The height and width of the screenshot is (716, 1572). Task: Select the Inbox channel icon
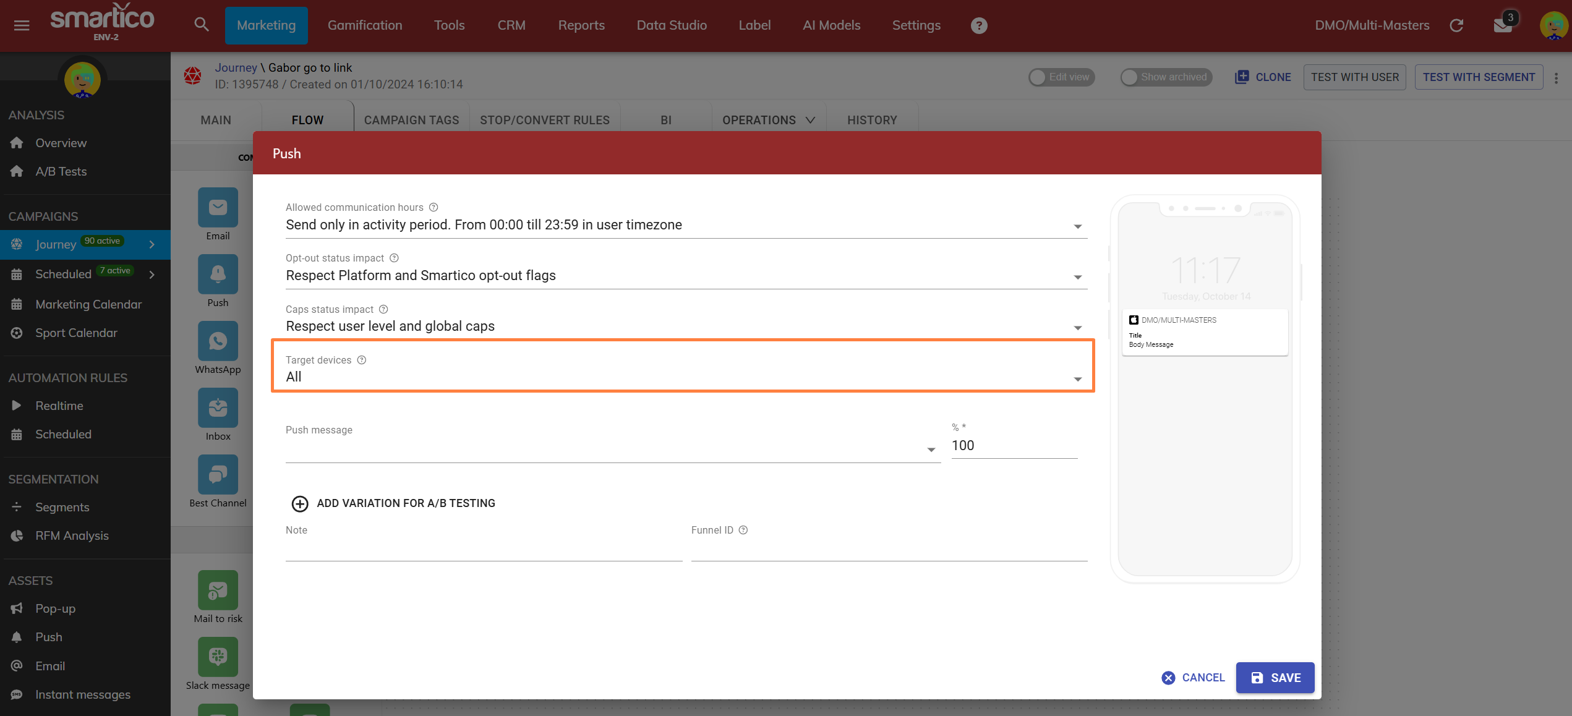point(218,408)
